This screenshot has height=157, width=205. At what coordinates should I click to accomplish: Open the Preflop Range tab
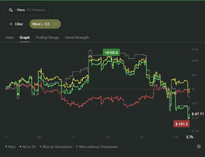tap(47, 38)
